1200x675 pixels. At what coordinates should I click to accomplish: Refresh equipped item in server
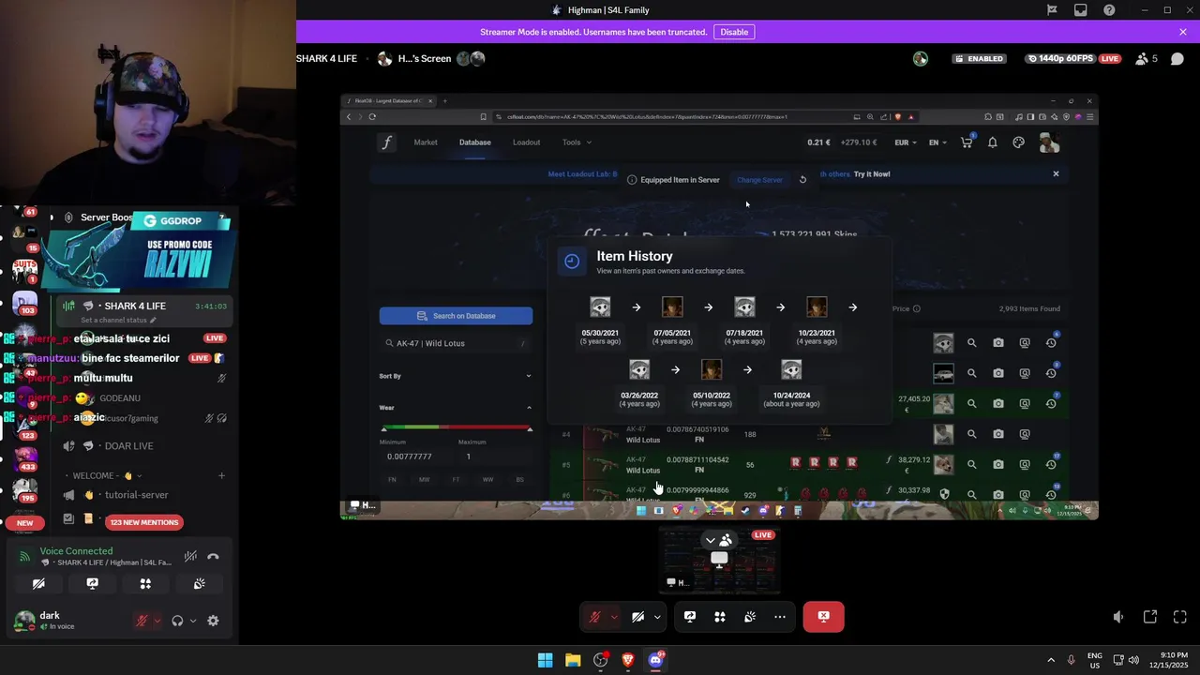(802, 180)
